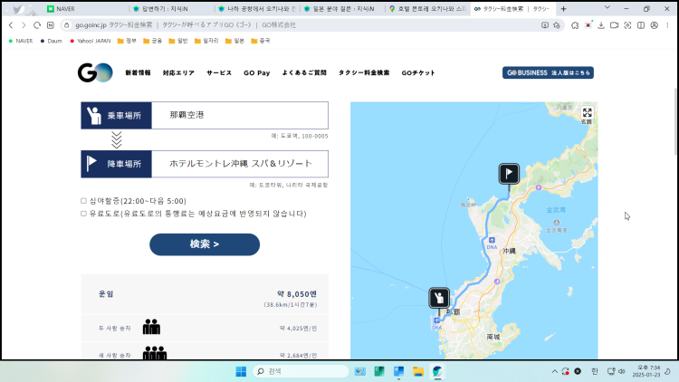Viewport: 679px width, 382px height.
Task: Enable the 유료도로 toll road checkbox
Action: tap(83, 214)
